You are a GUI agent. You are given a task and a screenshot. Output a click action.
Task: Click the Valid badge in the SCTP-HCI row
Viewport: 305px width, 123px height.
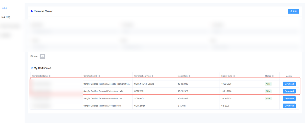(x=268, y=99)
